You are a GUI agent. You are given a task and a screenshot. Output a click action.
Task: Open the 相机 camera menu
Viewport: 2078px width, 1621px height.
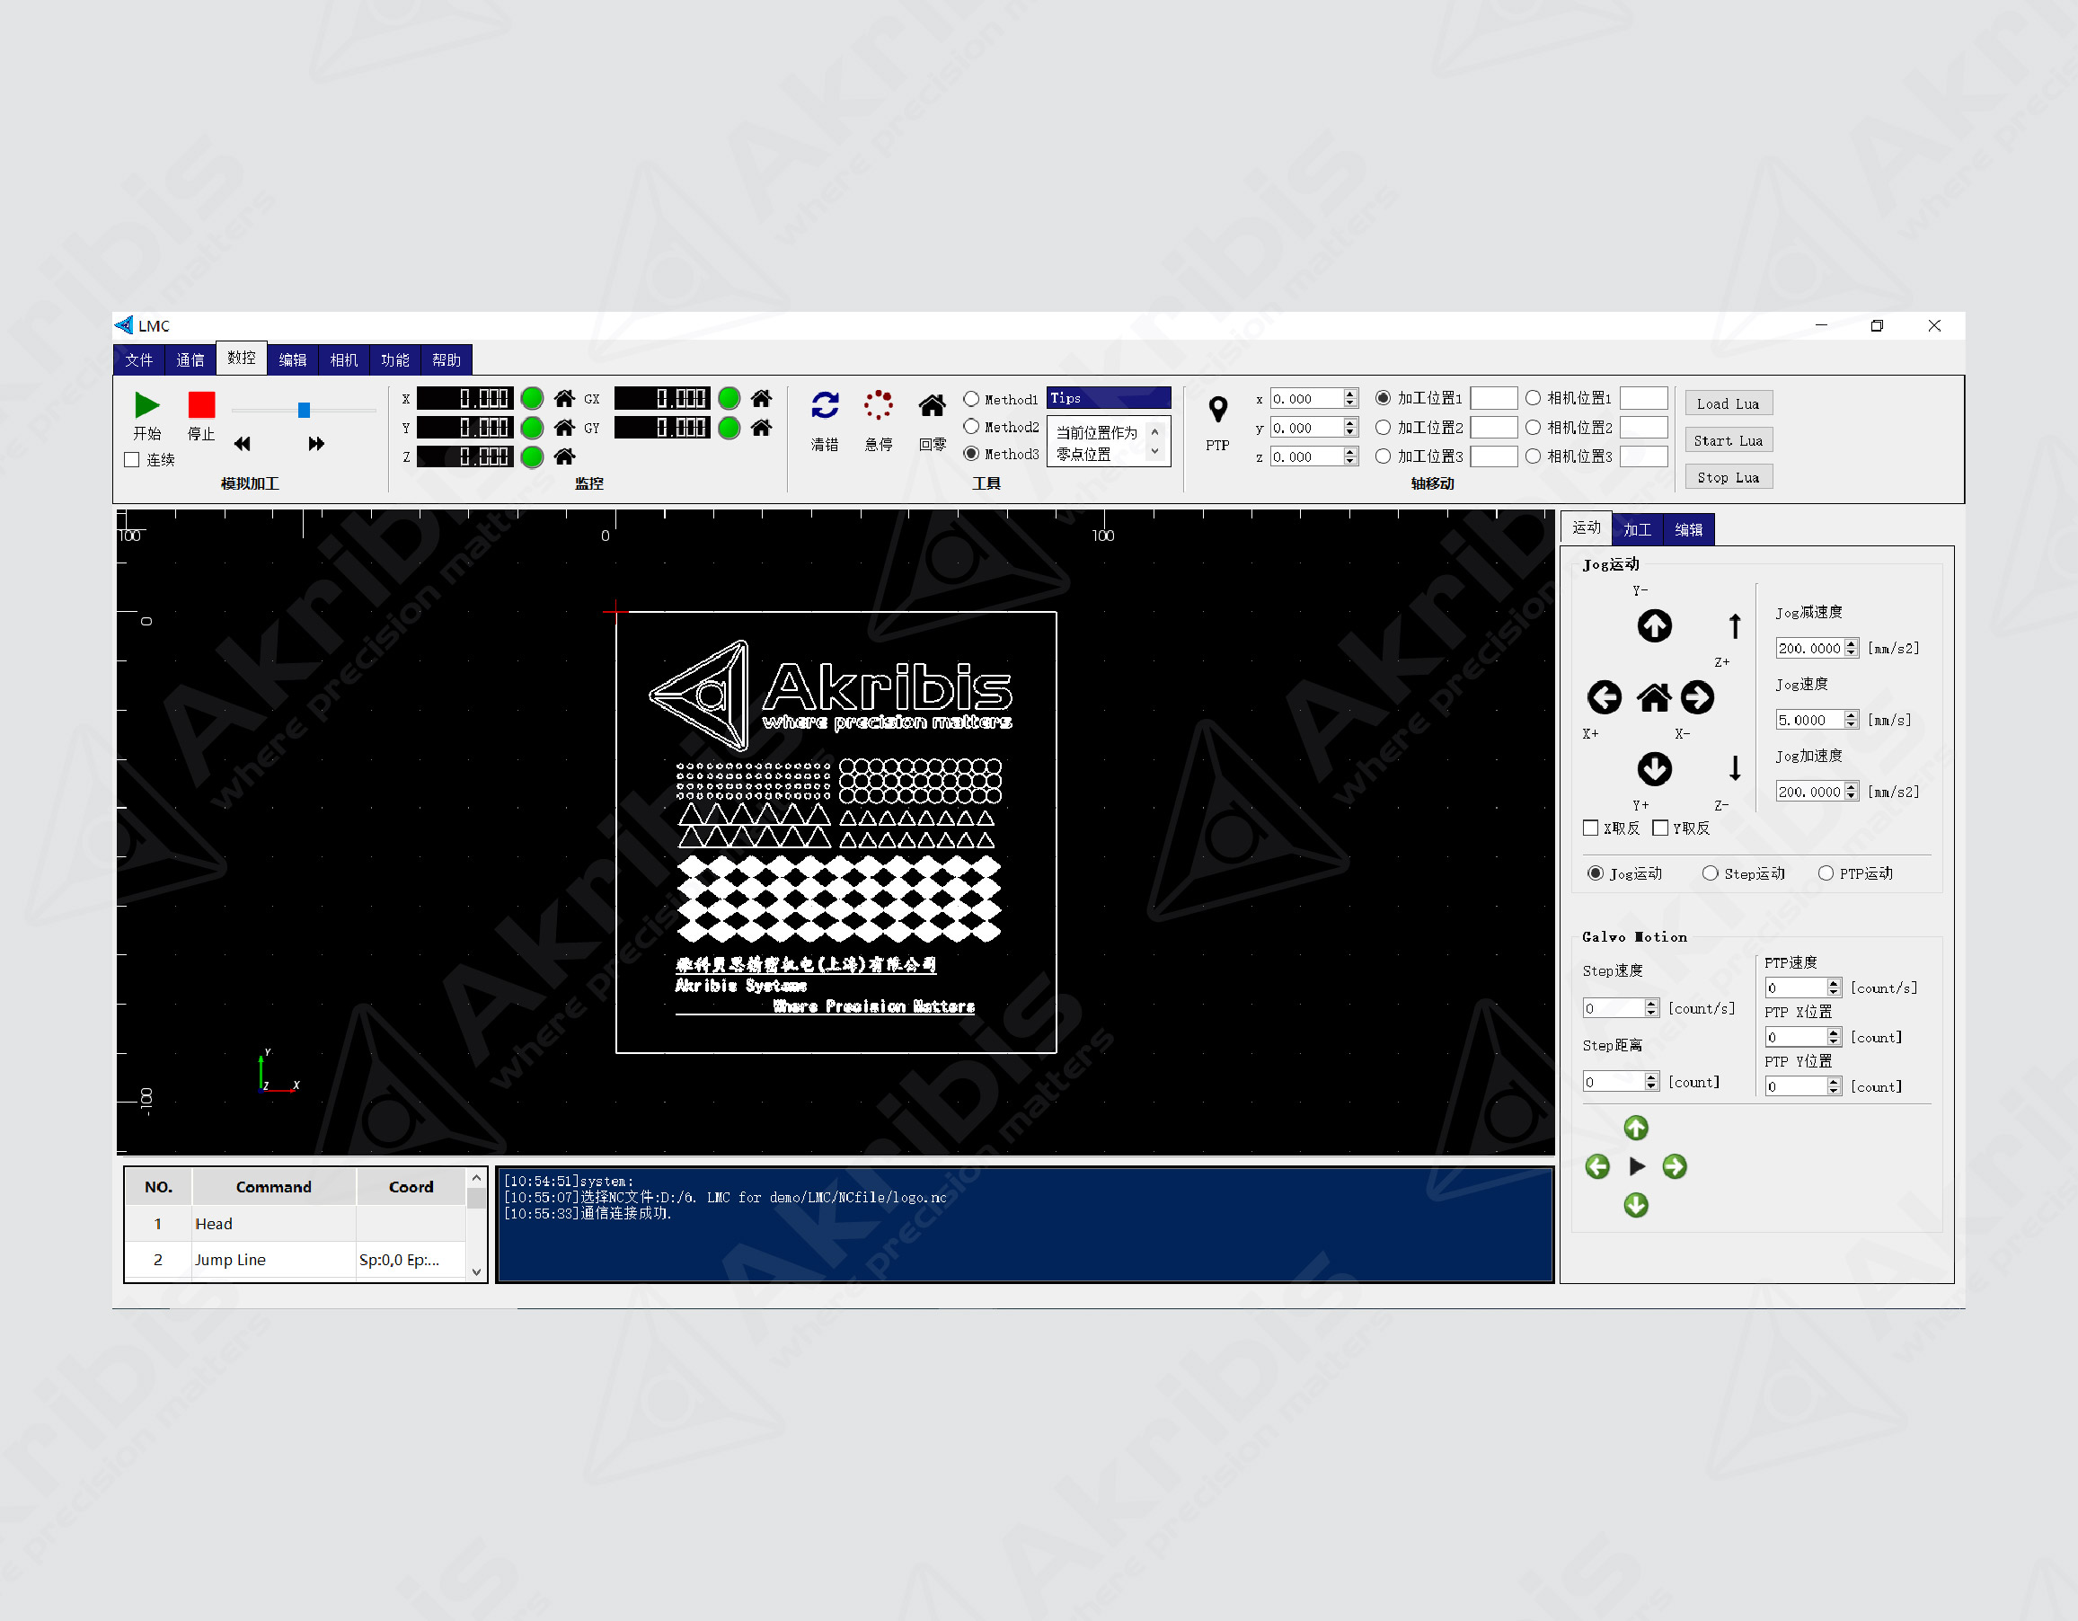pyautogui.click(x=343, y=359)
